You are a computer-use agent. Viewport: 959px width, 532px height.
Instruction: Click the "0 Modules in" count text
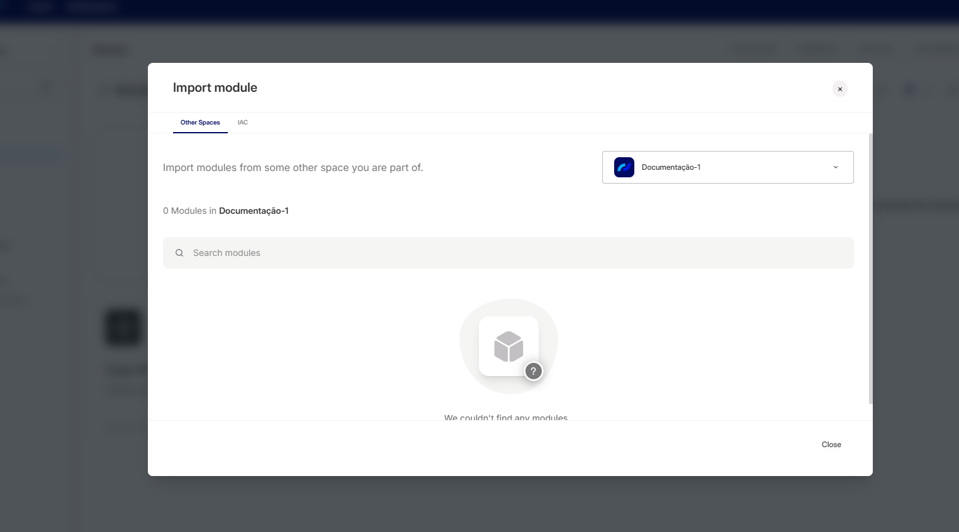[x=189, y=211]
